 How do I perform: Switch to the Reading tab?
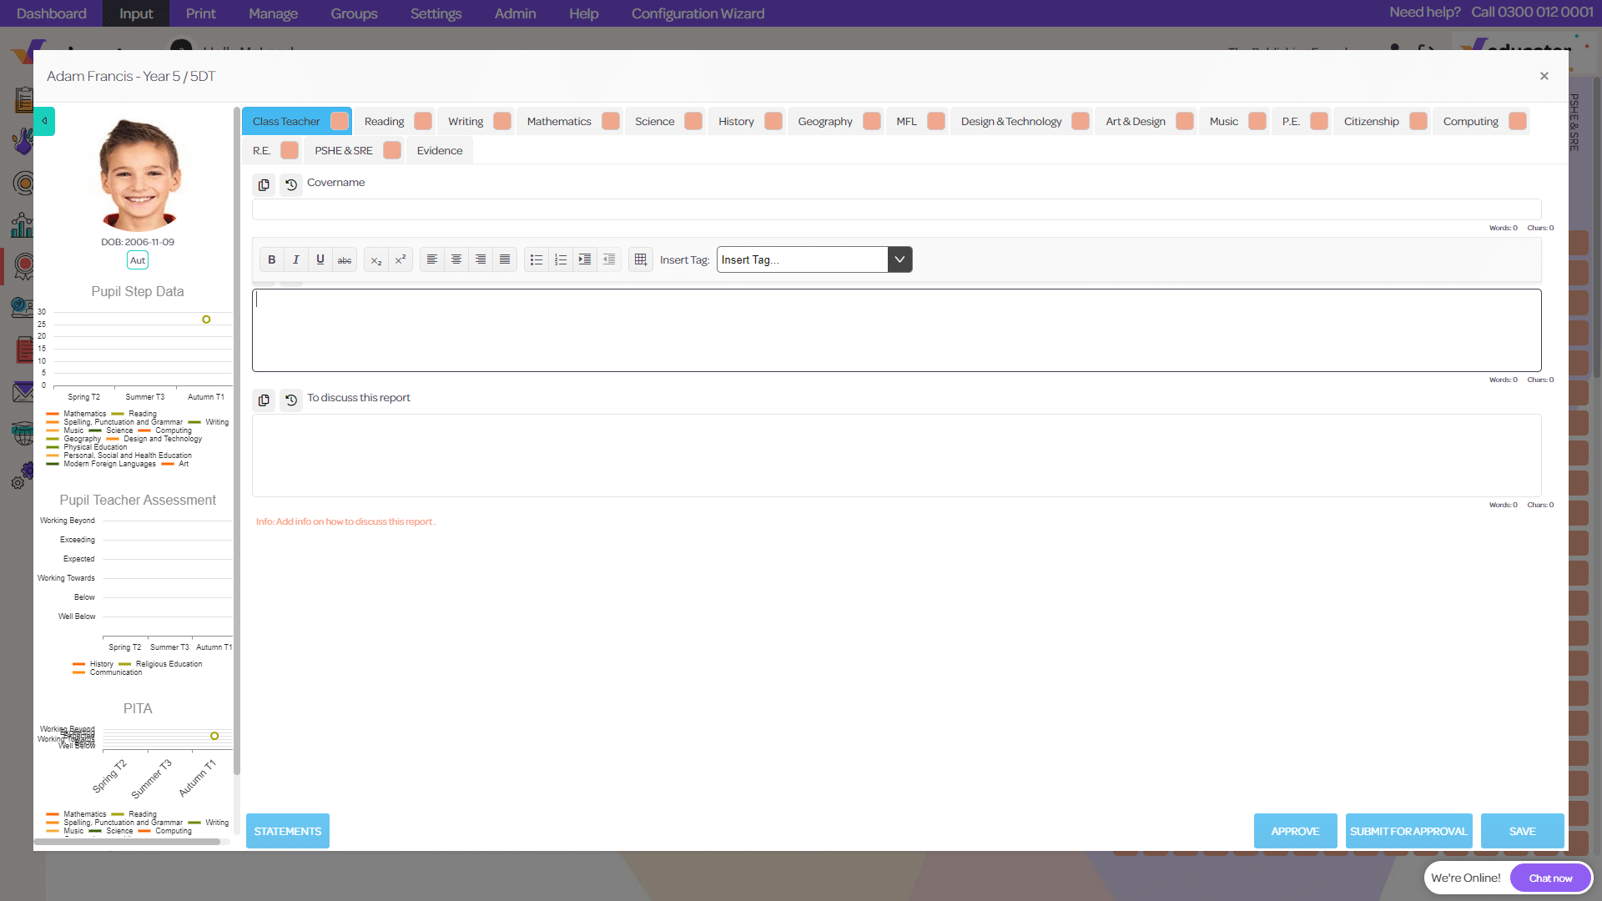[x=384, y=121]
